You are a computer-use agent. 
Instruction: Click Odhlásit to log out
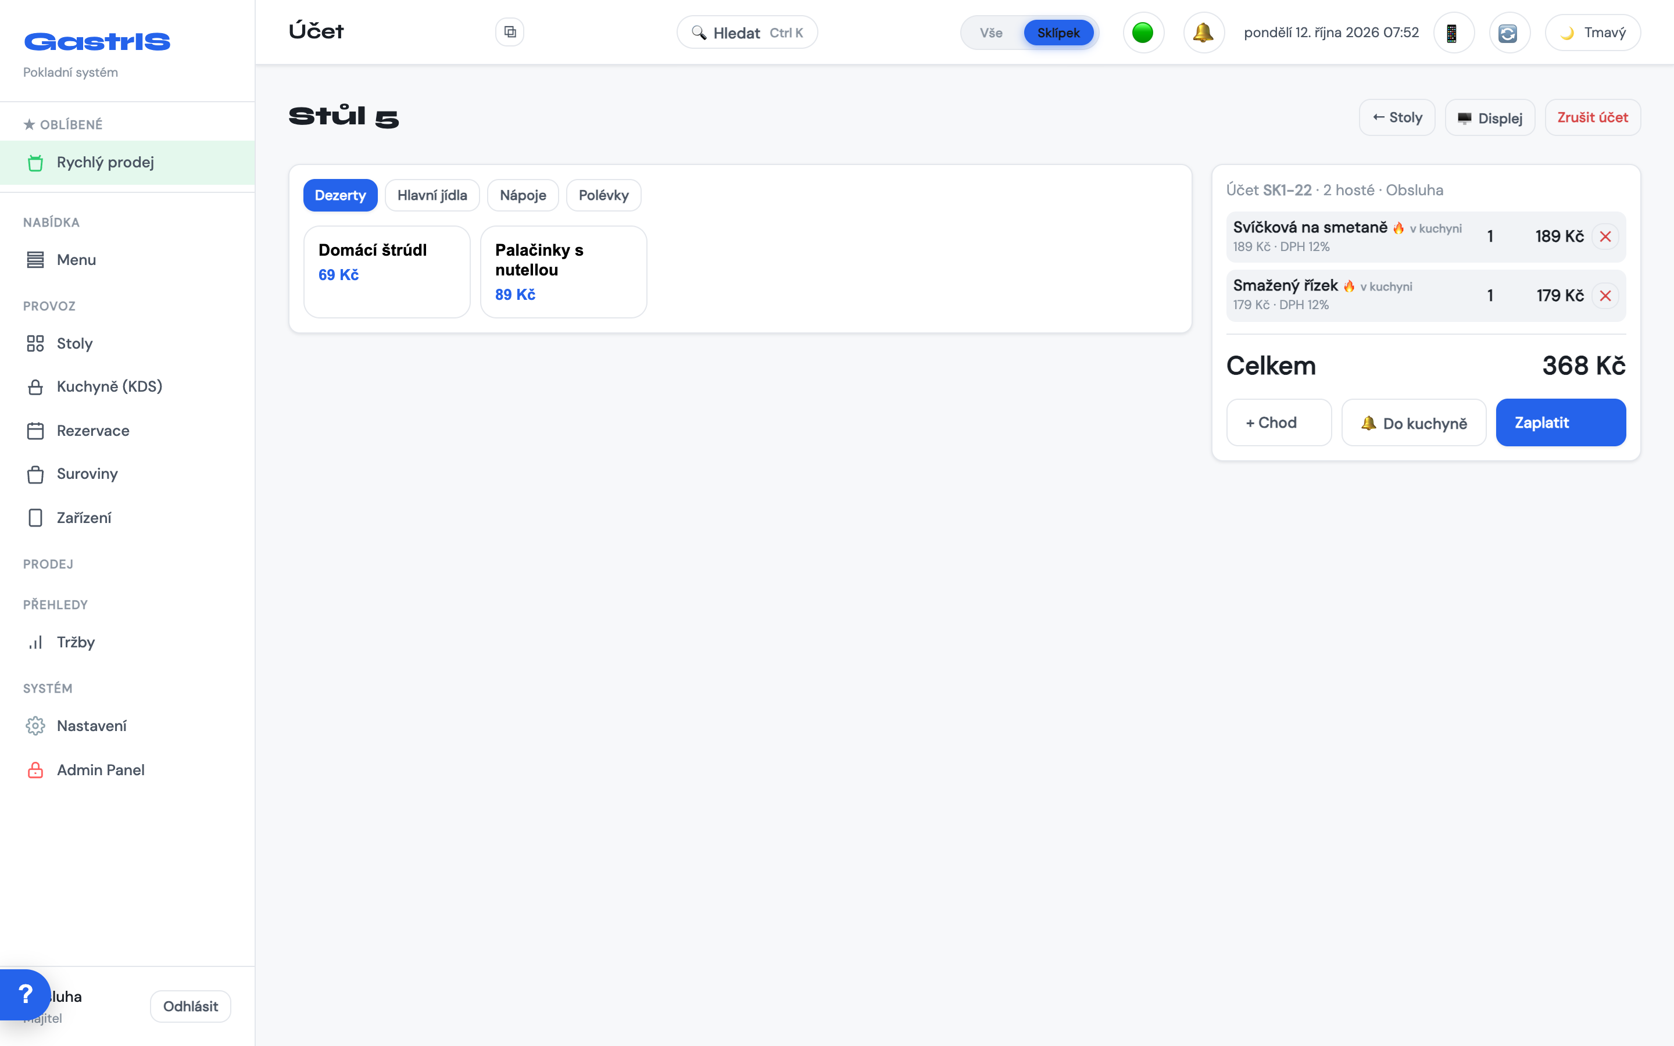(x=190, y=1006)
